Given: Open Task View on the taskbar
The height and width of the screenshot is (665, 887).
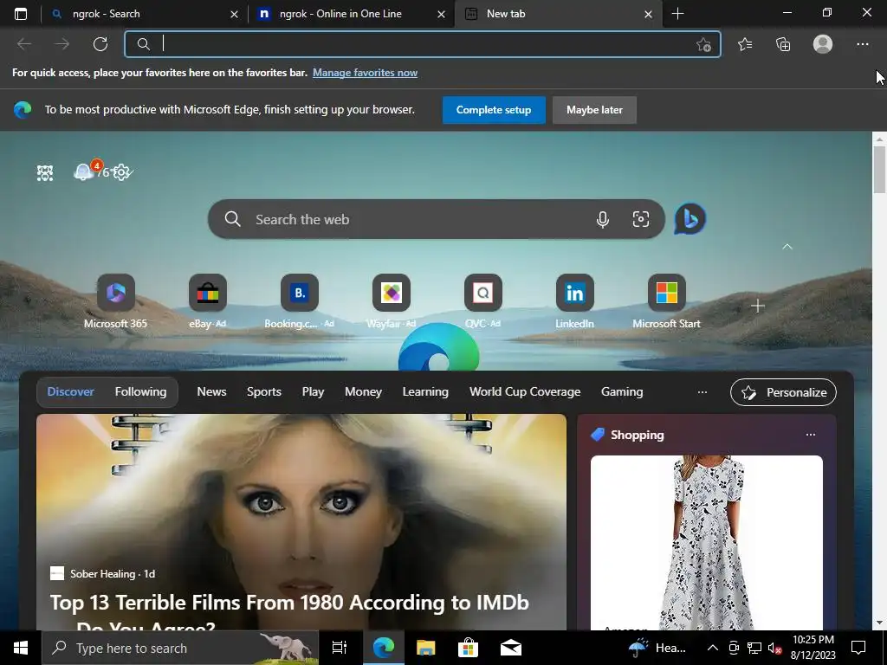Looking at the screenshot, I should (x=340, y=648).
